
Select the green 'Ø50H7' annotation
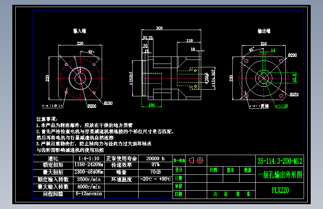point(282,106)
